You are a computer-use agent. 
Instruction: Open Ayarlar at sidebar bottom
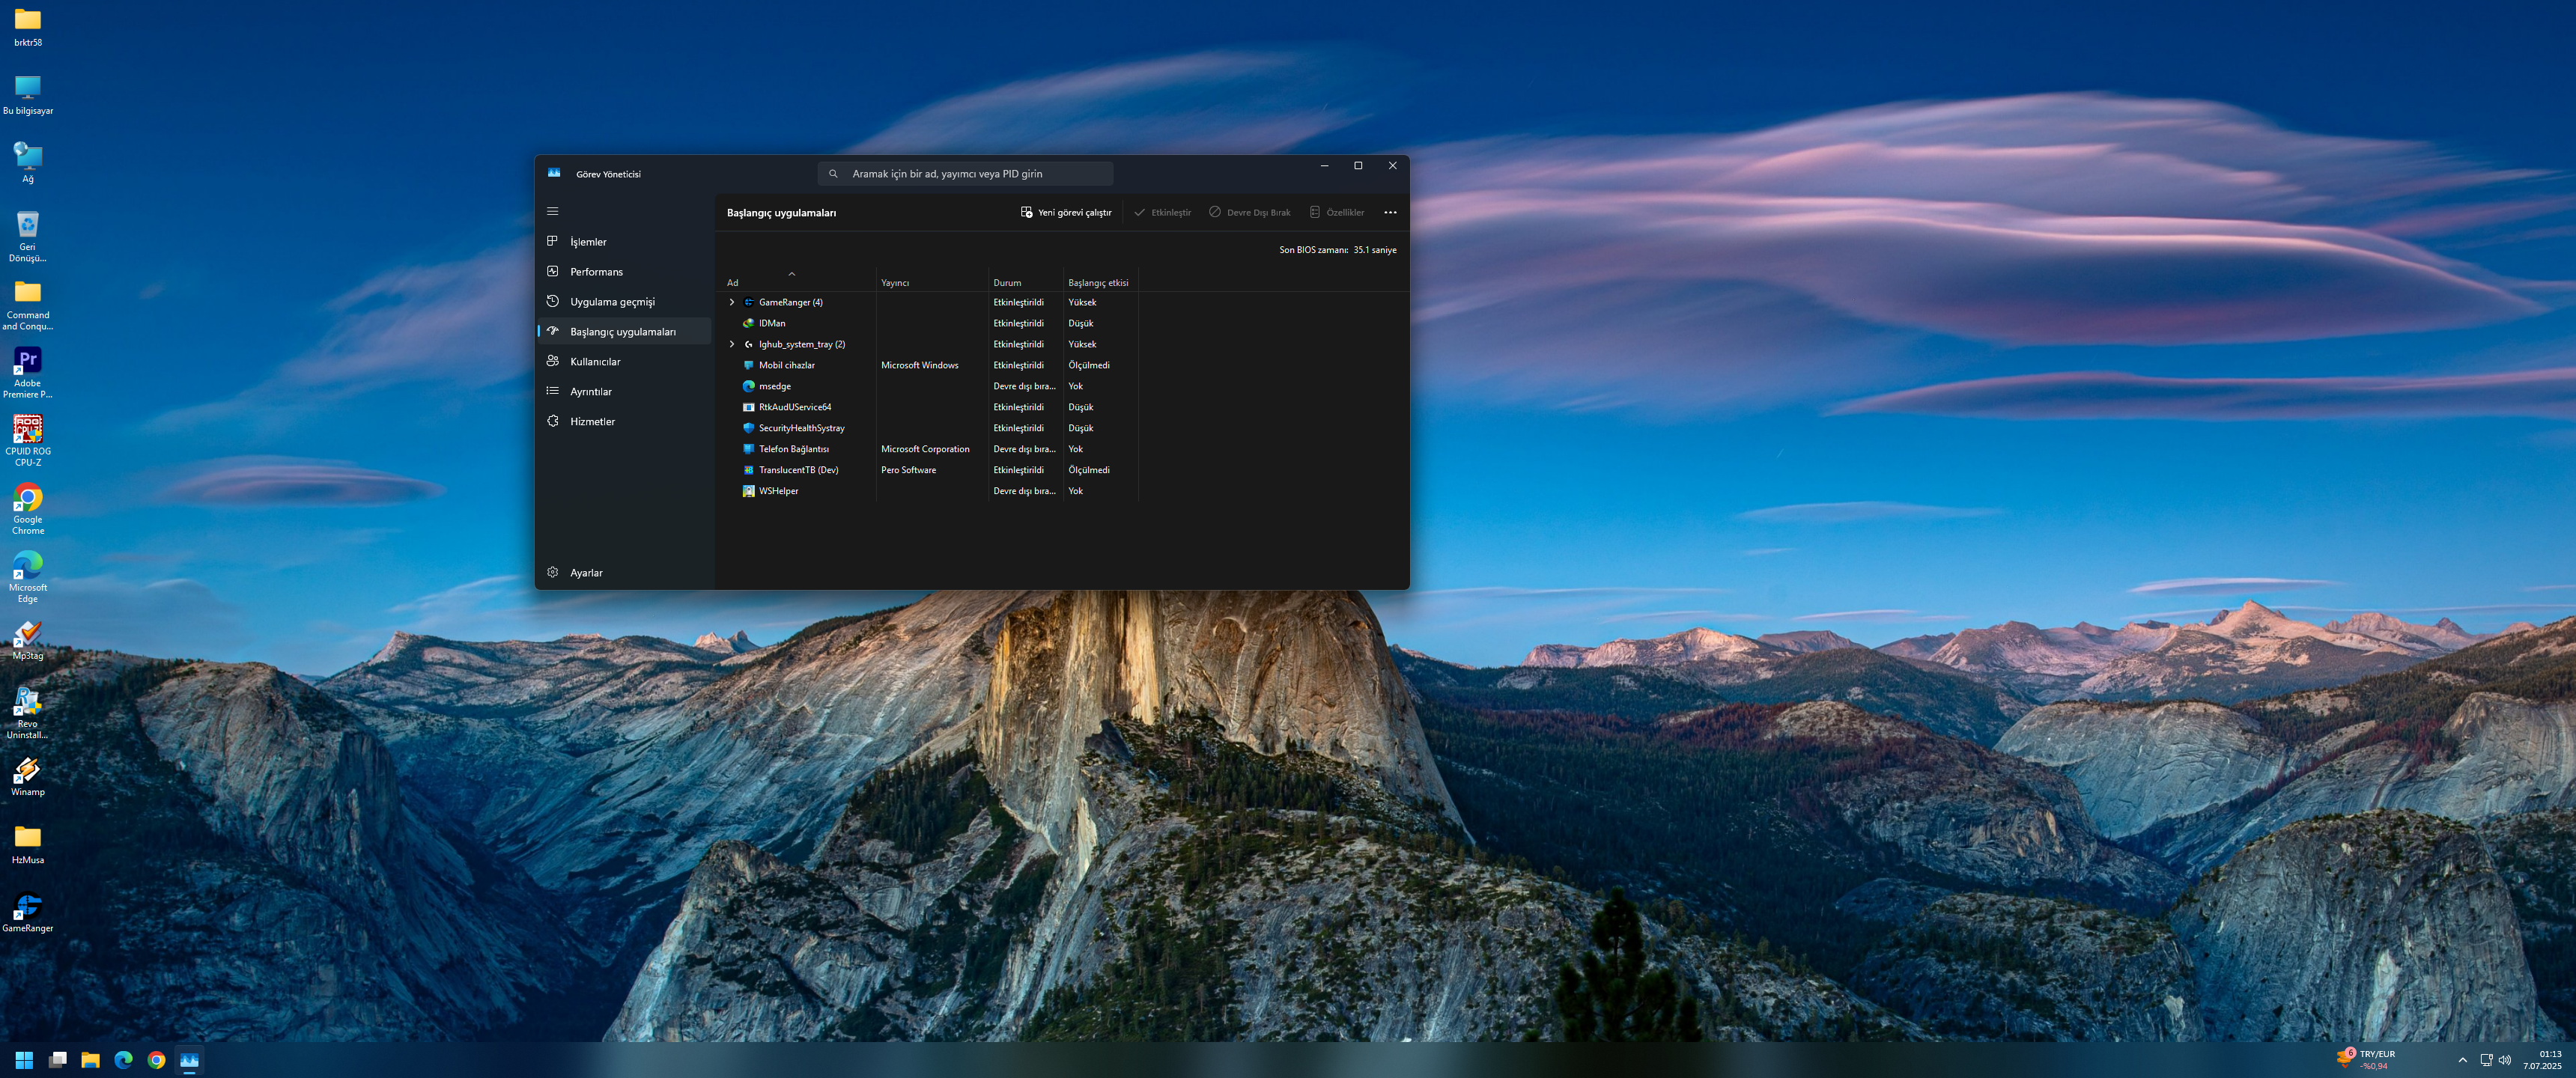pos(586,573)
